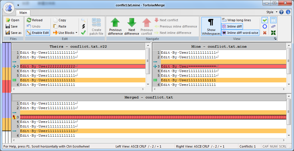The image size is (294, 151).
Task: Click Merged pane scroll down arrow
Action: 289,135
